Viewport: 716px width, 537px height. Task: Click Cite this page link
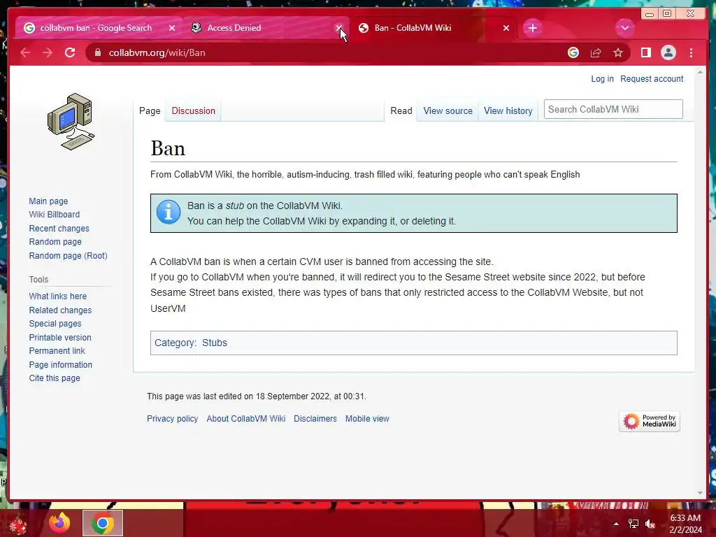[55, 378]
